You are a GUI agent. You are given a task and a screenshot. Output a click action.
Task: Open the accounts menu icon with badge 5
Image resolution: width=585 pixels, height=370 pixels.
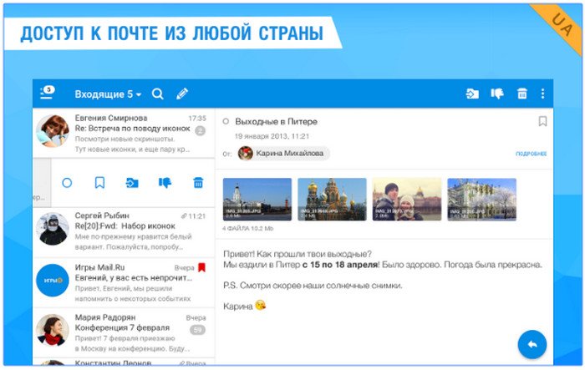(47, 93)
